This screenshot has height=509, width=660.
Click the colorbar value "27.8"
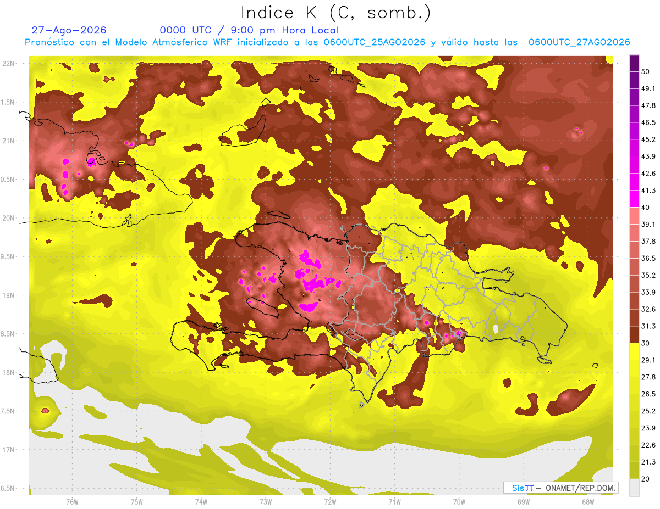[648, 377]
